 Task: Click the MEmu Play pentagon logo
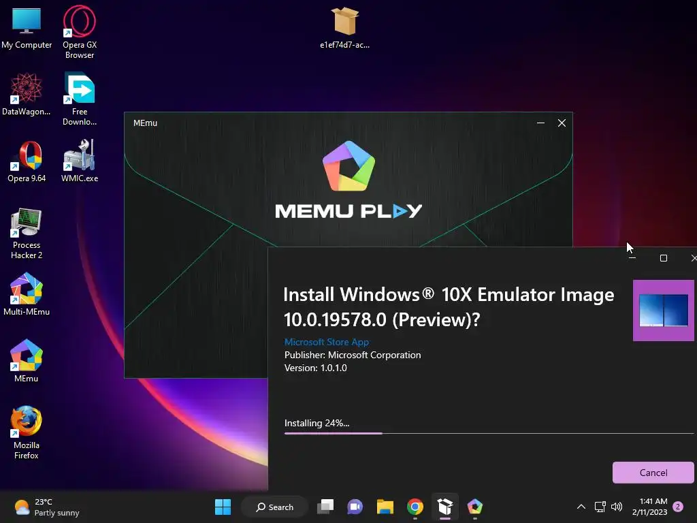tap(348, 166)
